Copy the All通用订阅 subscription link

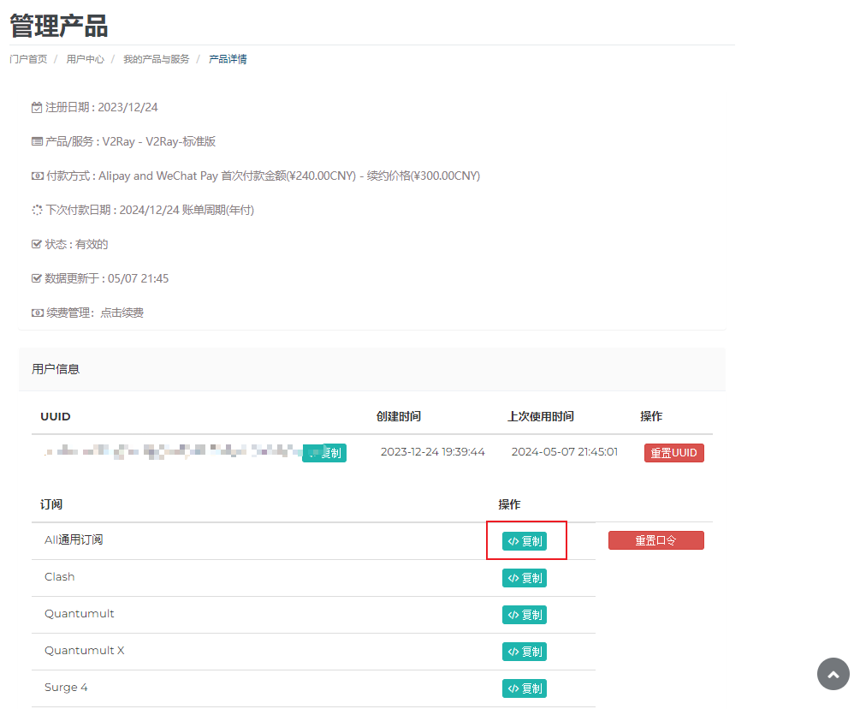524,541
